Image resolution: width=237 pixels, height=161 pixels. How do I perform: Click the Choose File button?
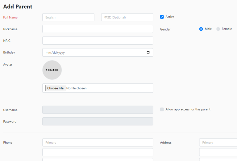(x=55, y=88)
